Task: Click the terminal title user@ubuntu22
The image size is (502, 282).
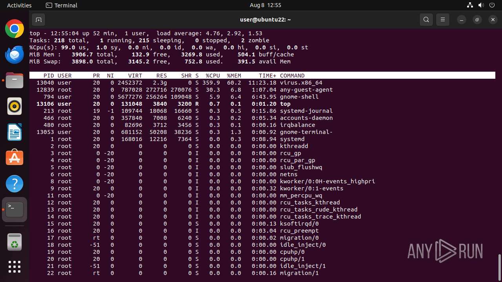Action: (x=266, y=20)
